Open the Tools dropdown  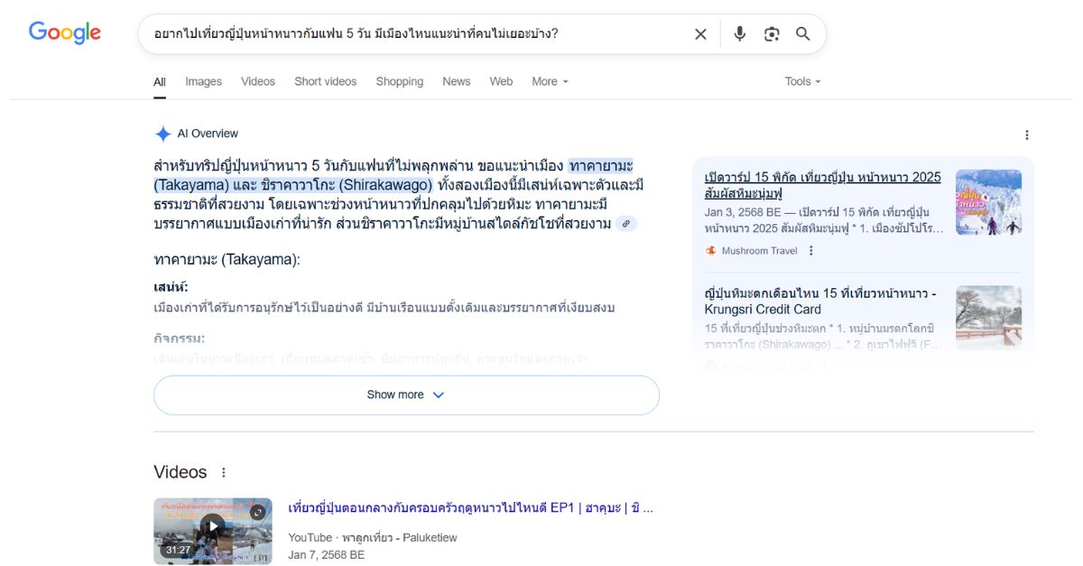point(802,81)
